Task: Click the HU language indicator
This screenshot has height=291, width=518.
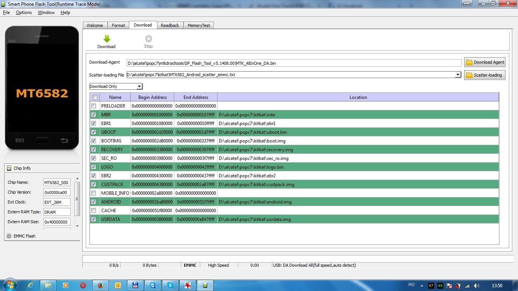Action: point(411,285)
